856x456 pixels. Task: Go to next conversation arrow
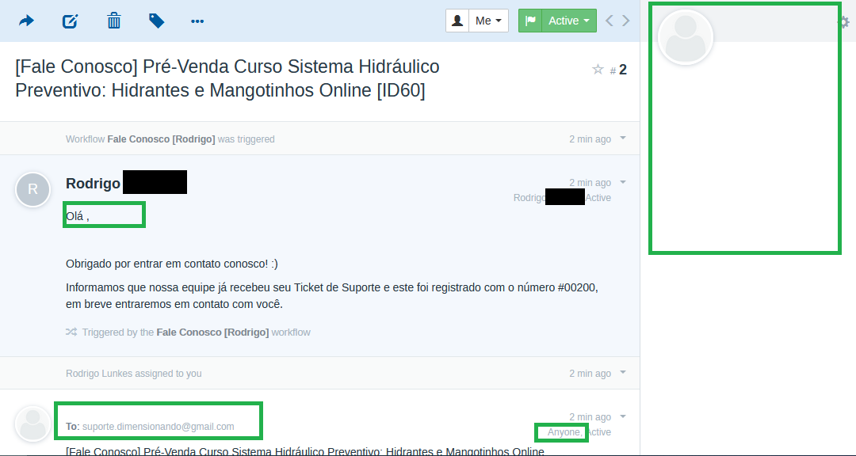[625, 21]
